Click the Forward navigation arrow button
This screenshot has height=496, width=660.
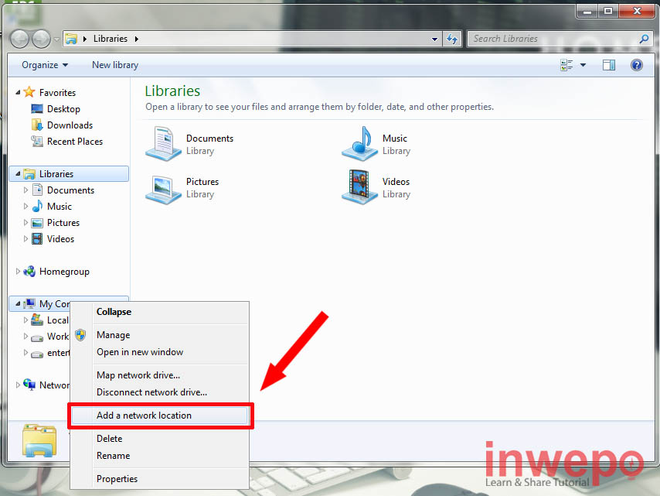pyautogui.click(x=41, y=39)
